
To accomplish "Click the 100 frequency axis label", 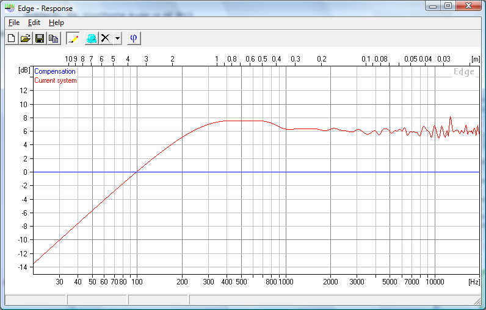I will (x=137, y=281).
